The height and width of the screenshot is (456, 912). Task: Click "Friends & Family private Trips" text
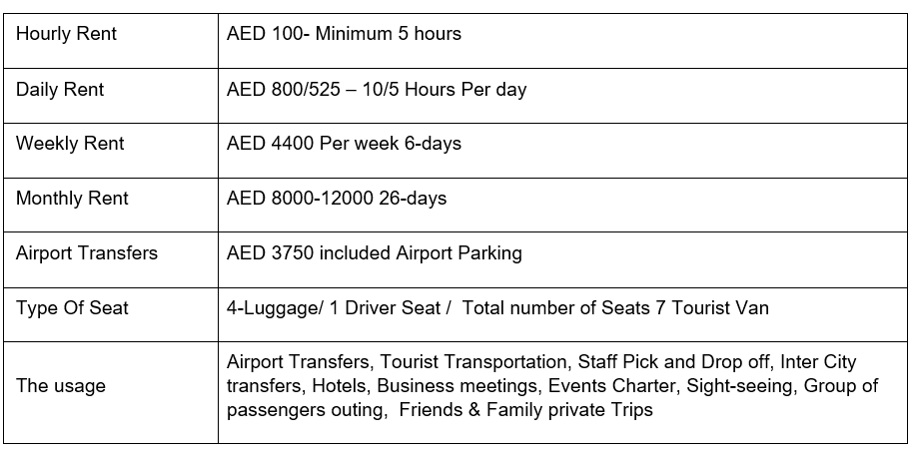(525, 410)
